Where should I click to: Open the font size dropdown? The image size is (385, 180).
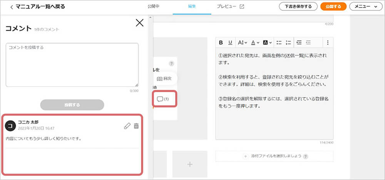click(x=242, y=43)
